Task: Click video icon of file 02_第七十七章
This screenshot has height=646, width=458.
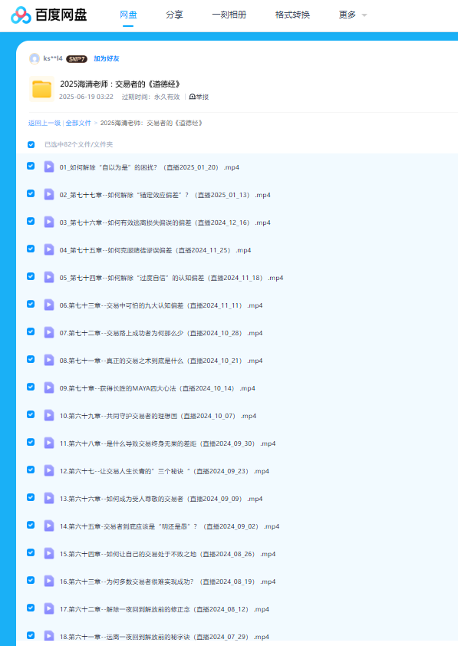Action: [x=49, y=194]
